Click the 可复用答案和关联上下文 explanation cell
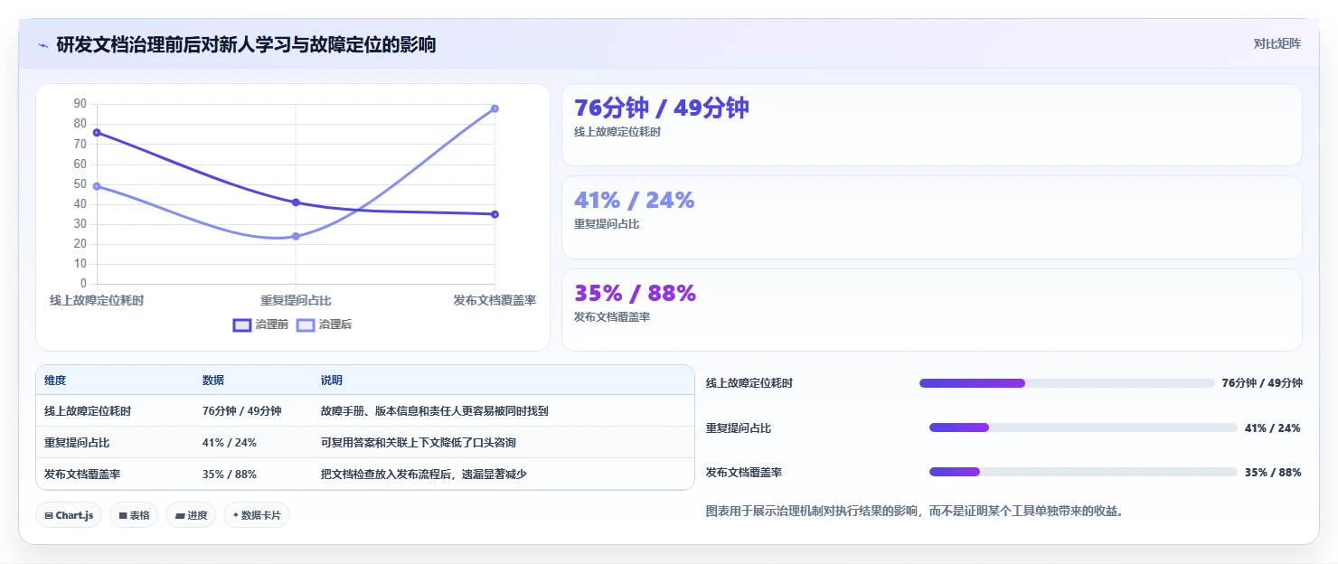The height and width of the screenshot is (564, 1338). click(x=419, y=443)
